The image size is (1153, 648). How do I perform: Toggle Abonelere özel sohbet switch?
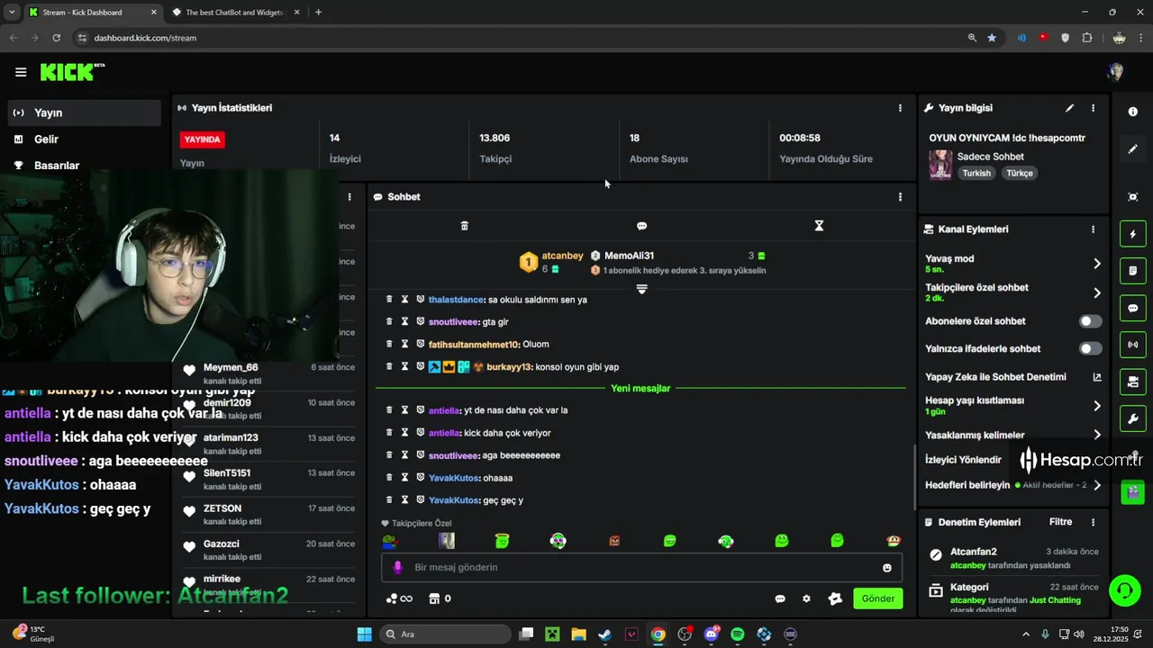1091,321
